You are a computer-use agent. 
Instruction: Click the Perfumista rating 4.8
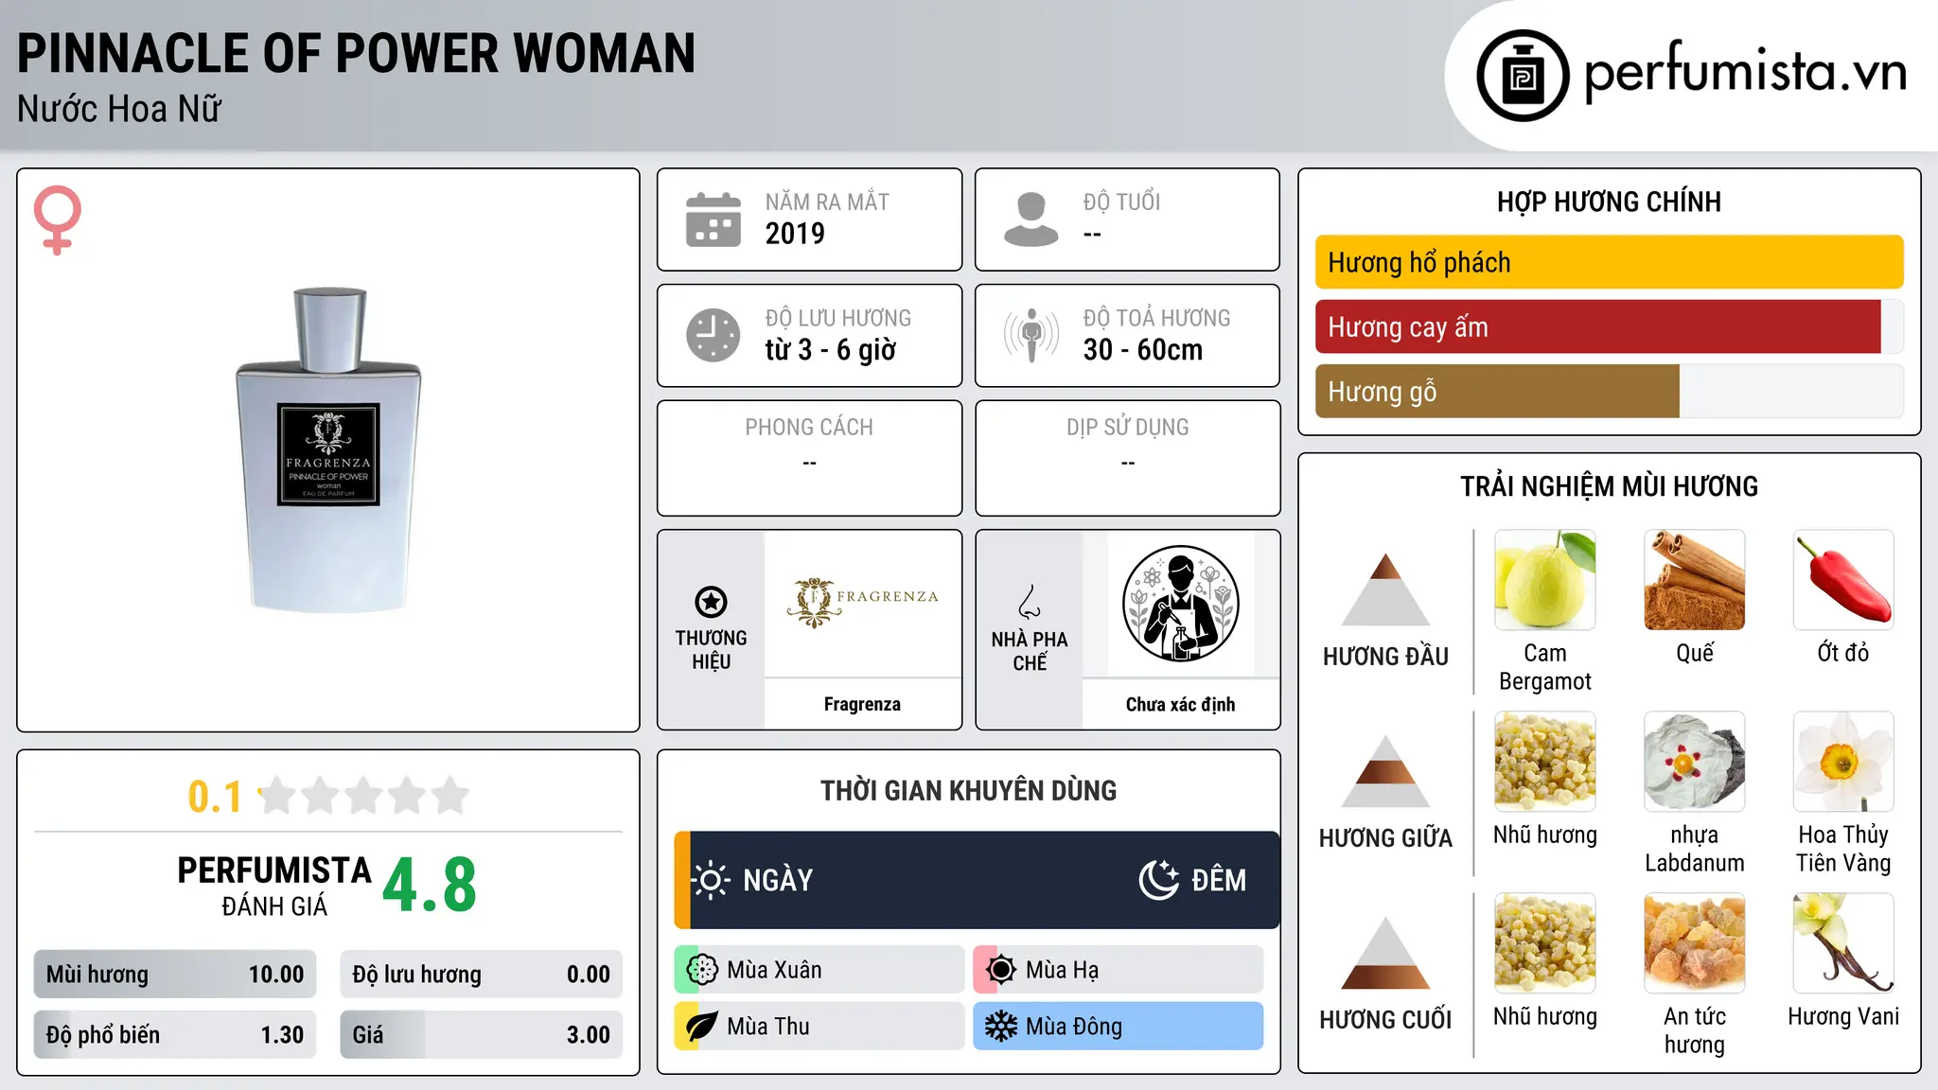(x=430, y=886)
